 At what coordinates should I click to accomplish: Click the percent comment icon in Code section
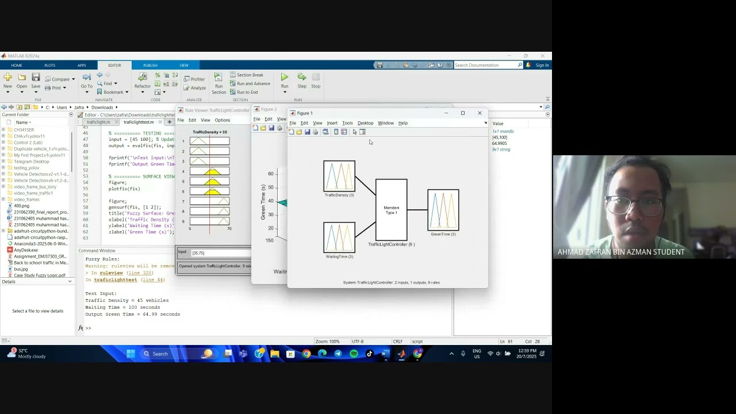coord(158,75)
